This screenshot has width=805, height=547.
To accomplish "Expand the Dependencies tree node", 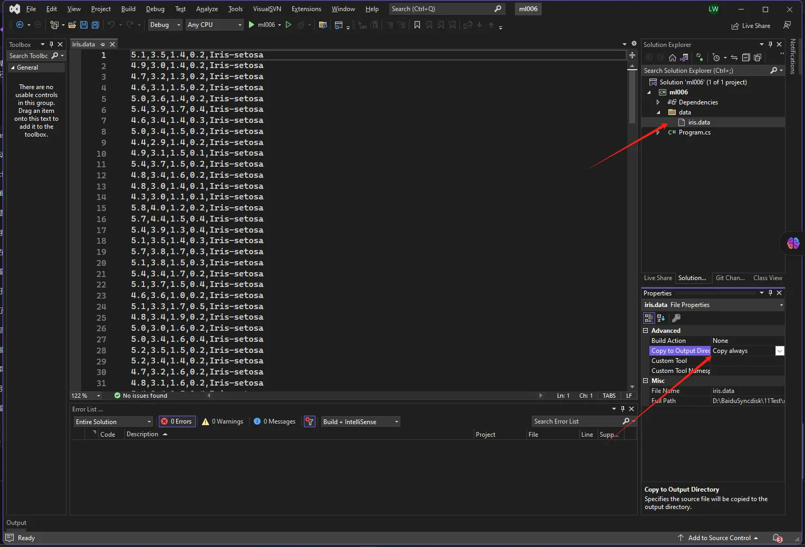I will pyautogui.click(x=658, y=102).
